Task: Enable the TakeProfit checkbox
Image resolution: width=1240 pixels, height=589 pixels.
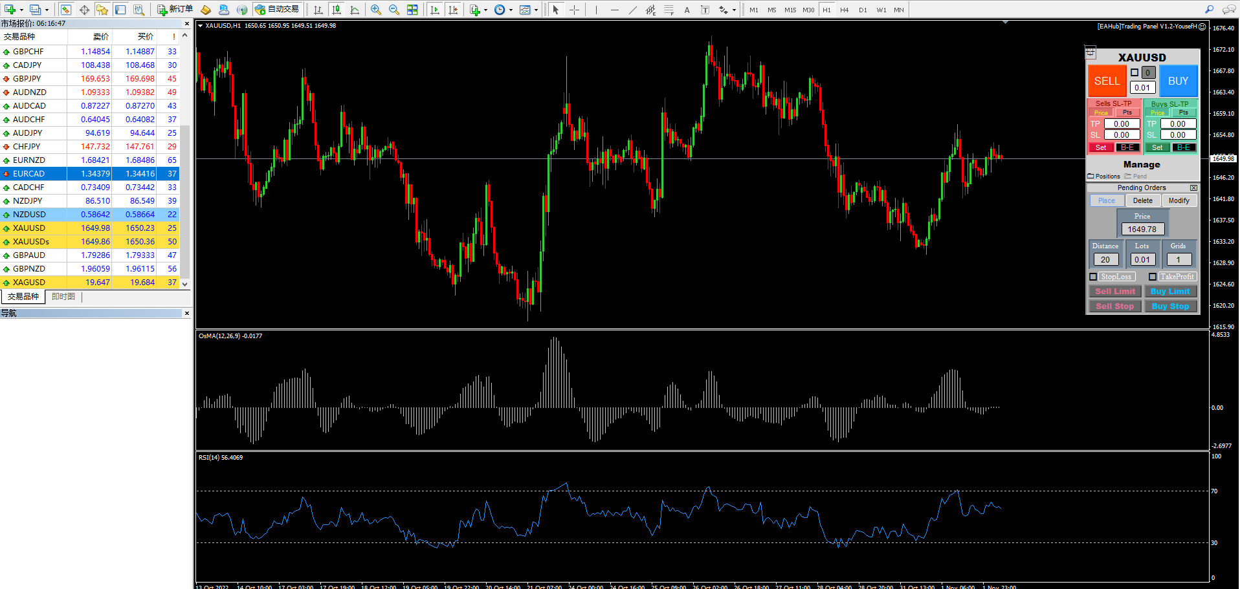Action: pos(1153,277)
